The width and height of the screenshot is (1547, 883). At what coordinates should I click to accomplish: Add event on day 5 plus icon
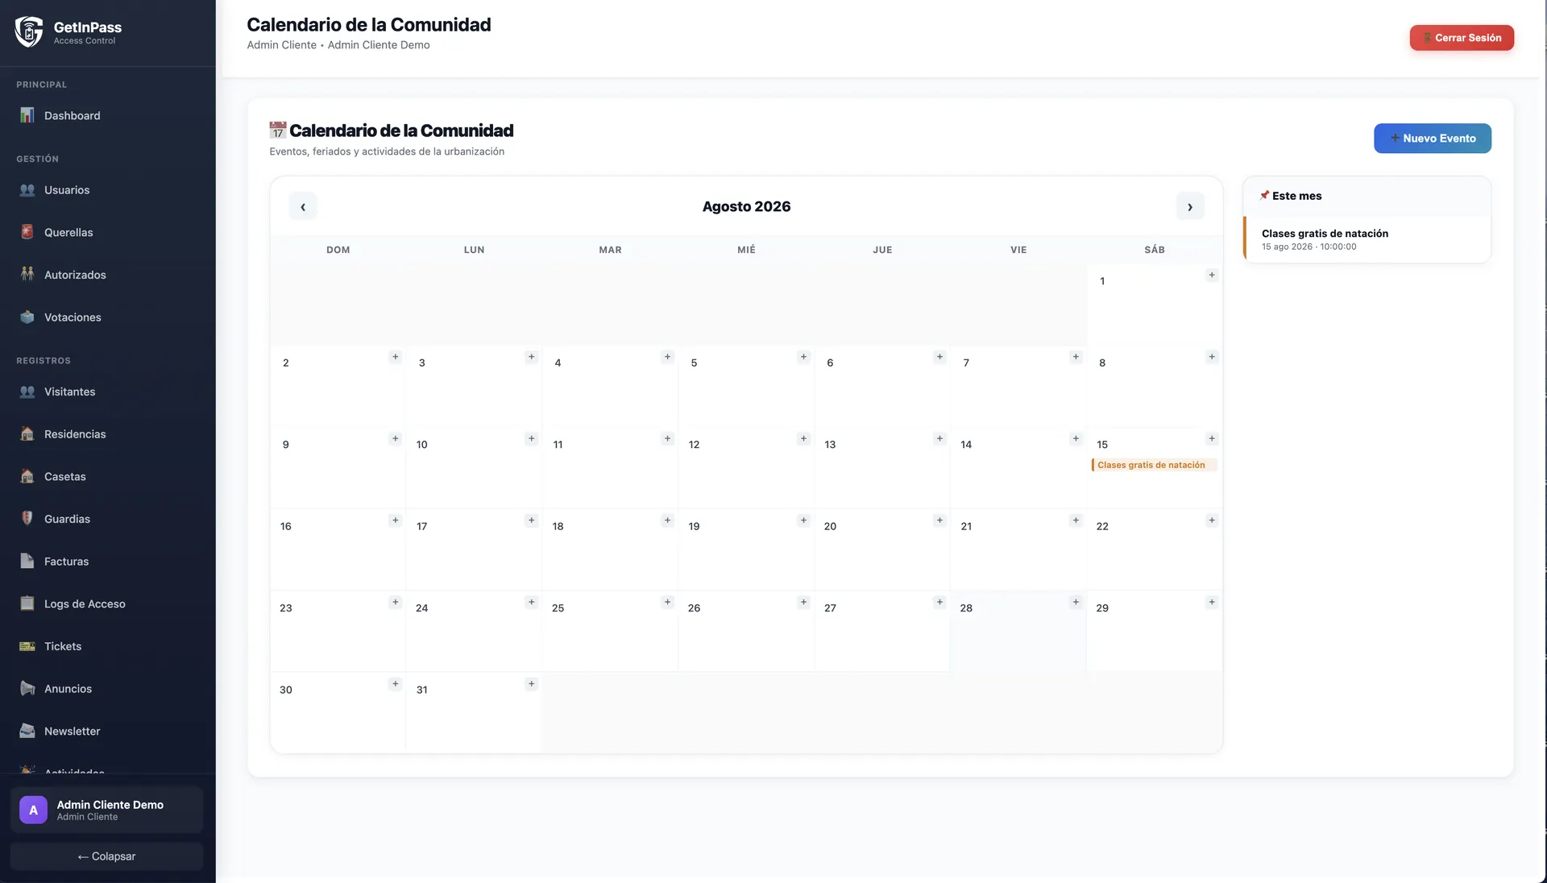pos(803,357)
